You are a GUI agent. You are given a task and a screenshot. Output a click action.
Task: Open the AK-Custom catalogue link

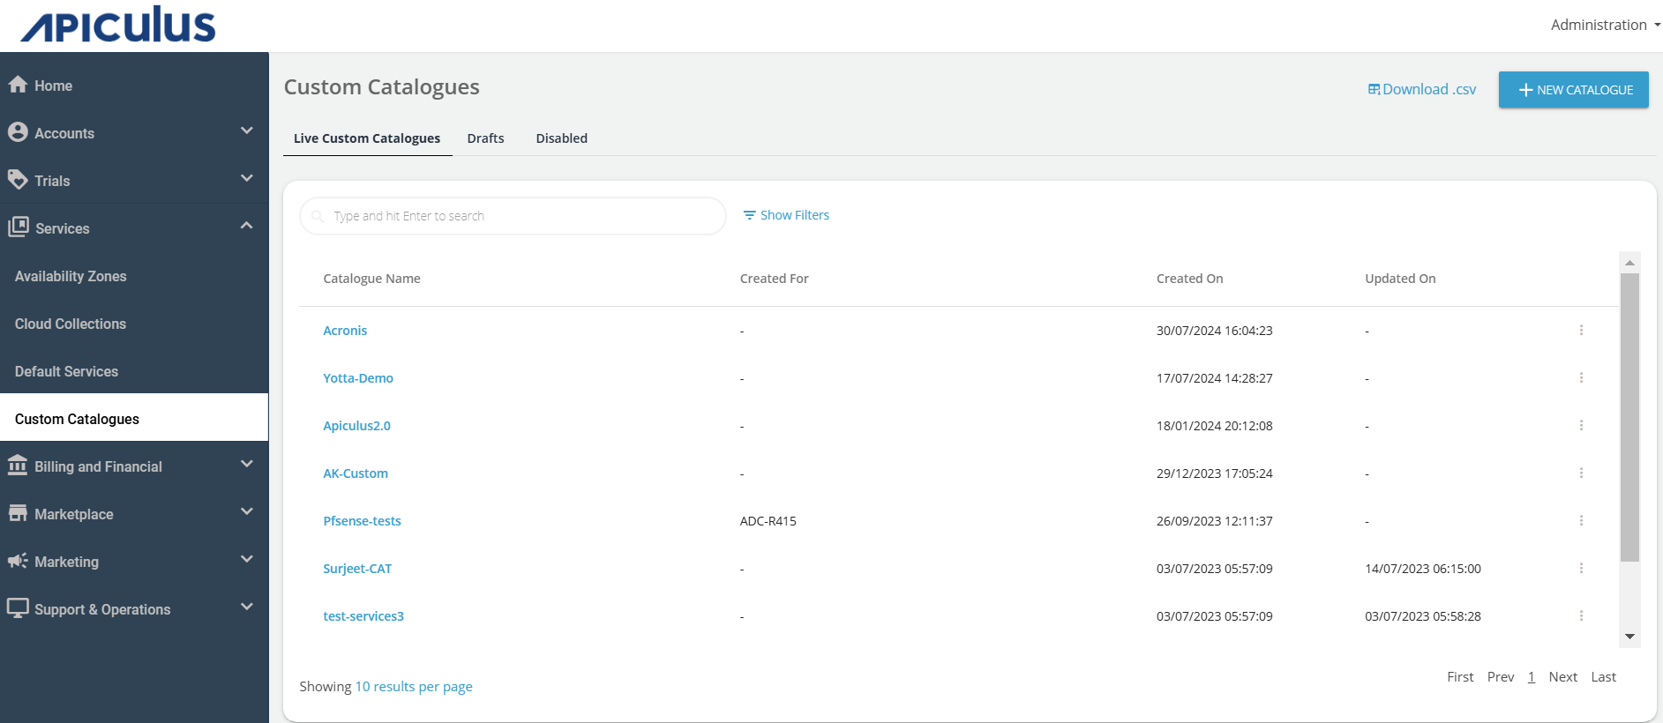356,473
